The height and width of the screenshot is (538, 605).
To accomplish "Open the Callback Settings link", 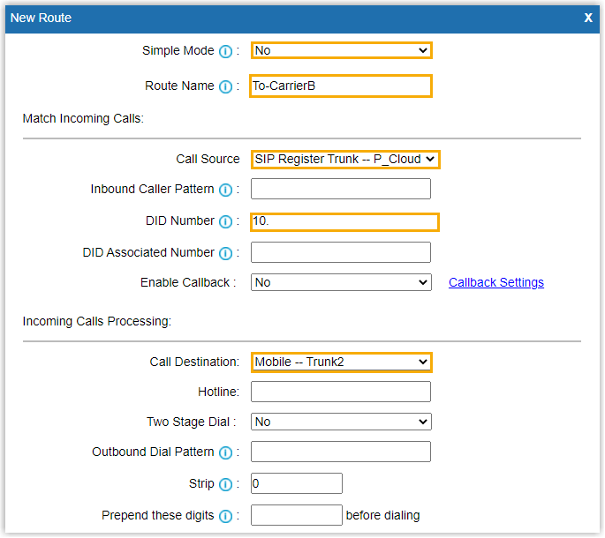I will (495, 282).
